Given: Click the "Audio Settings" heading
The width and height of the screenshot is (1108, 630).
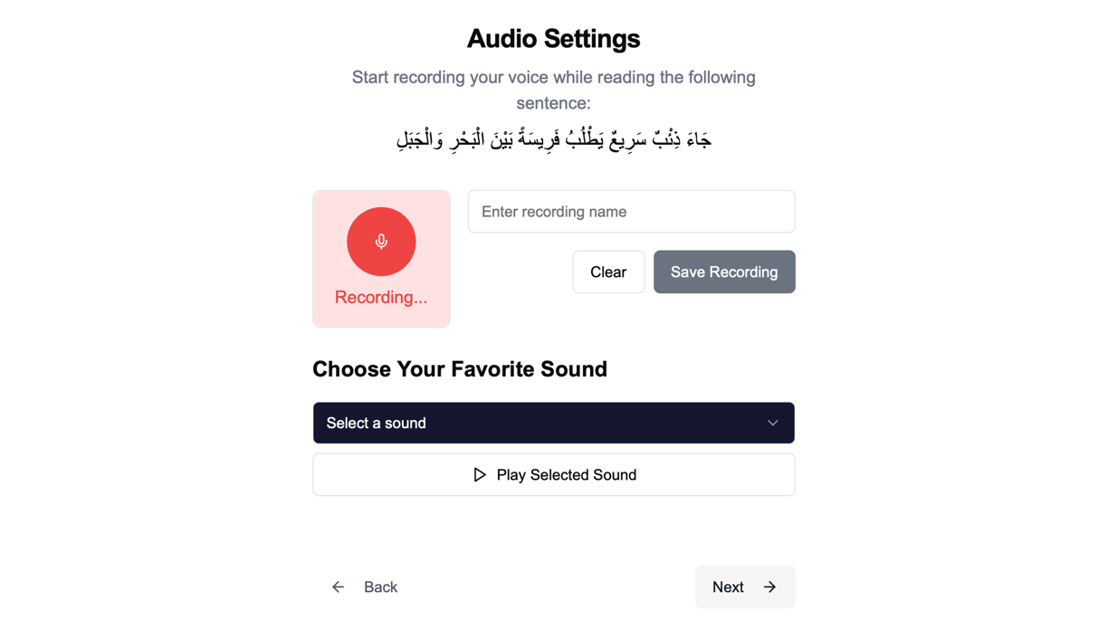Looking at the screenshot, I should (554, 39).
